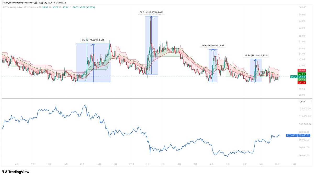Click the 20.62 (61.05%) measurement label

213,45
